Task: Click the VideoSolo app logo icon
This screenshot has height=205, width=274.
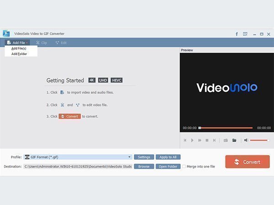Action: tap(6, 33)
